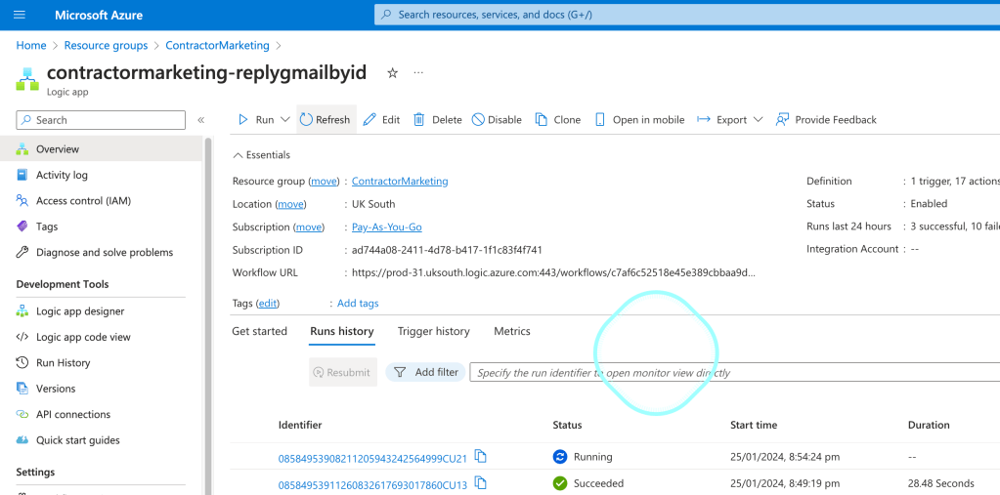Open run 08584953911260832617693017860CU13
The width and height of the screenshot is (1000, 495).
pyautogui.click(x=372, y=485)
